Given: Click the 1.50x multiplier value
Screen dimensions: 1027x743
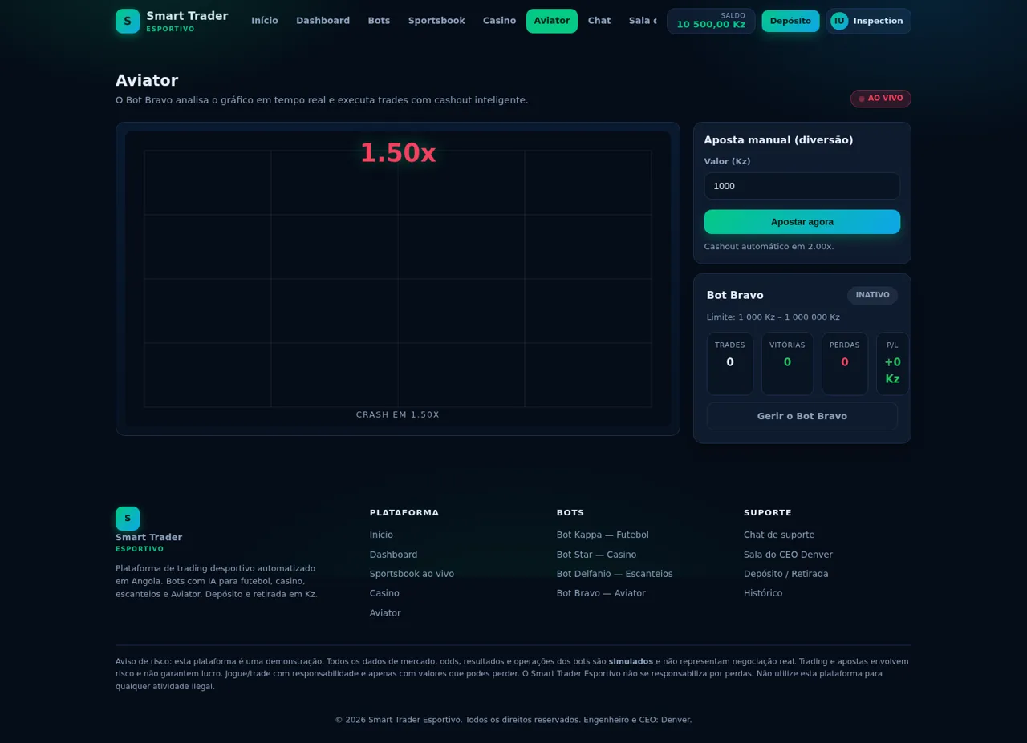Looking at the screenshot, I should (x=398, y=153).
